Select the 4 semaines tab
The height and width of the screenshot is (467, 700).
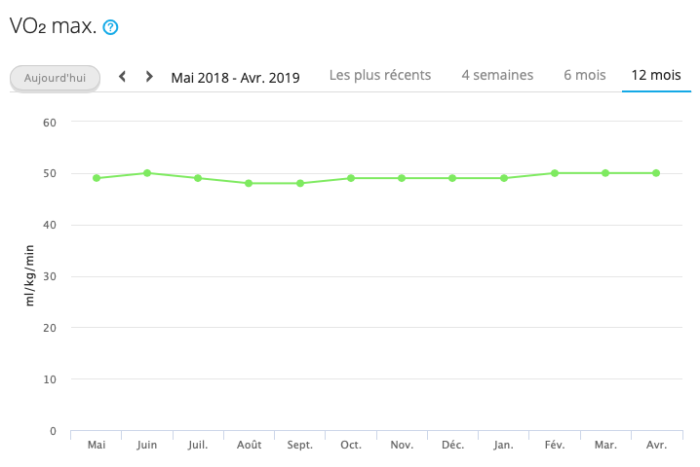tap(497, 75)
